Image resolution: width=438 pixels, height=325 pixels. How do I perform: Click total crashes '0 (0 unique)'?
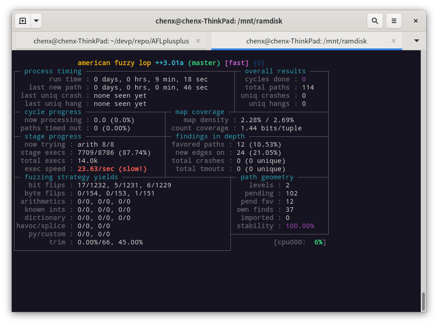coord(261,161)
